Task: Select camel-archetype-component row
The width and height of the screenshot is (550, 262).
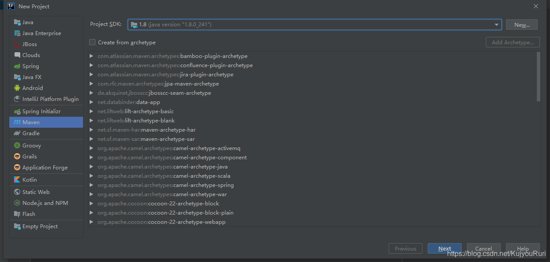Action: pos(312,158)
